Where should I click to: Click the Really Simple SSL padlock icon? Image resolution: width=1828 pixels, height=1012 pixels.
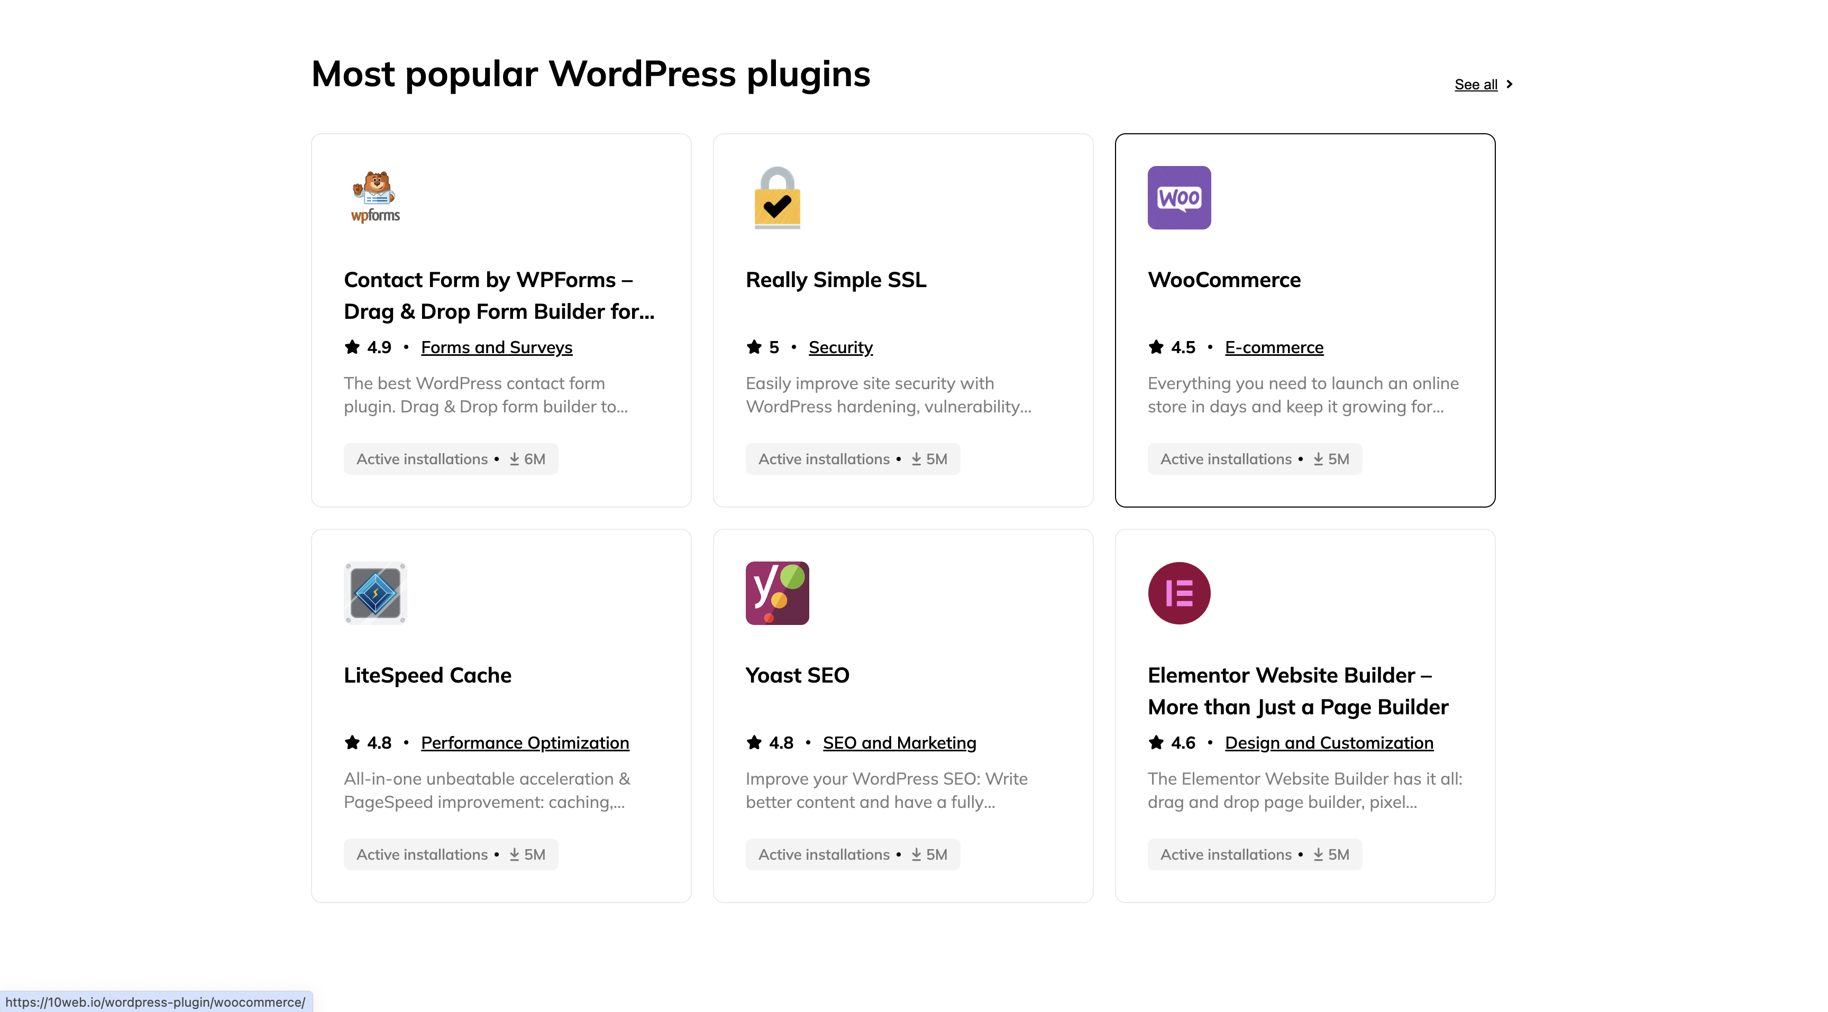[x=777, y=197]
